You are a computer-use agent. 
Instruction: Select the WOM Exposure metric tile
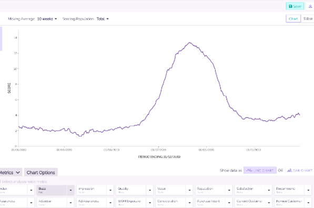pos(131,203)
